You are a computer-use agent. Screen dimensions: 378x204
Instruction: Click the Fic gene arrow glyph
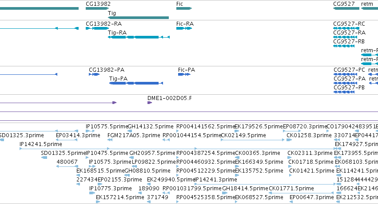[x=184, y=8]
